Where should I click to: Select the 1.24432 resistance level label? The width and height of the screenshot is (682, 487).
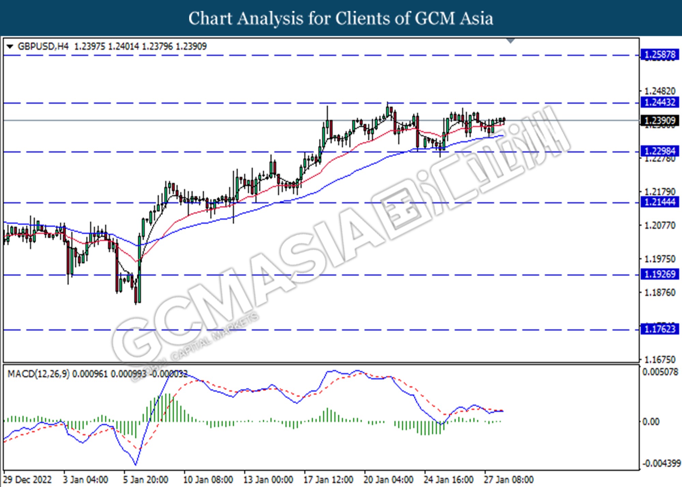coord(659,102)
